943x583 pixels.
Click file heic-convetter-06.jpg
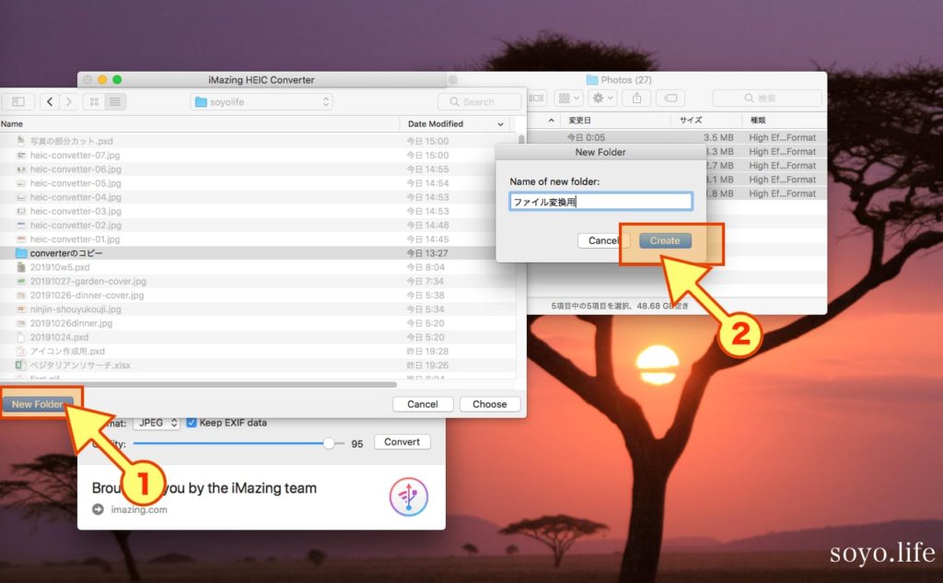coord(76,169)
